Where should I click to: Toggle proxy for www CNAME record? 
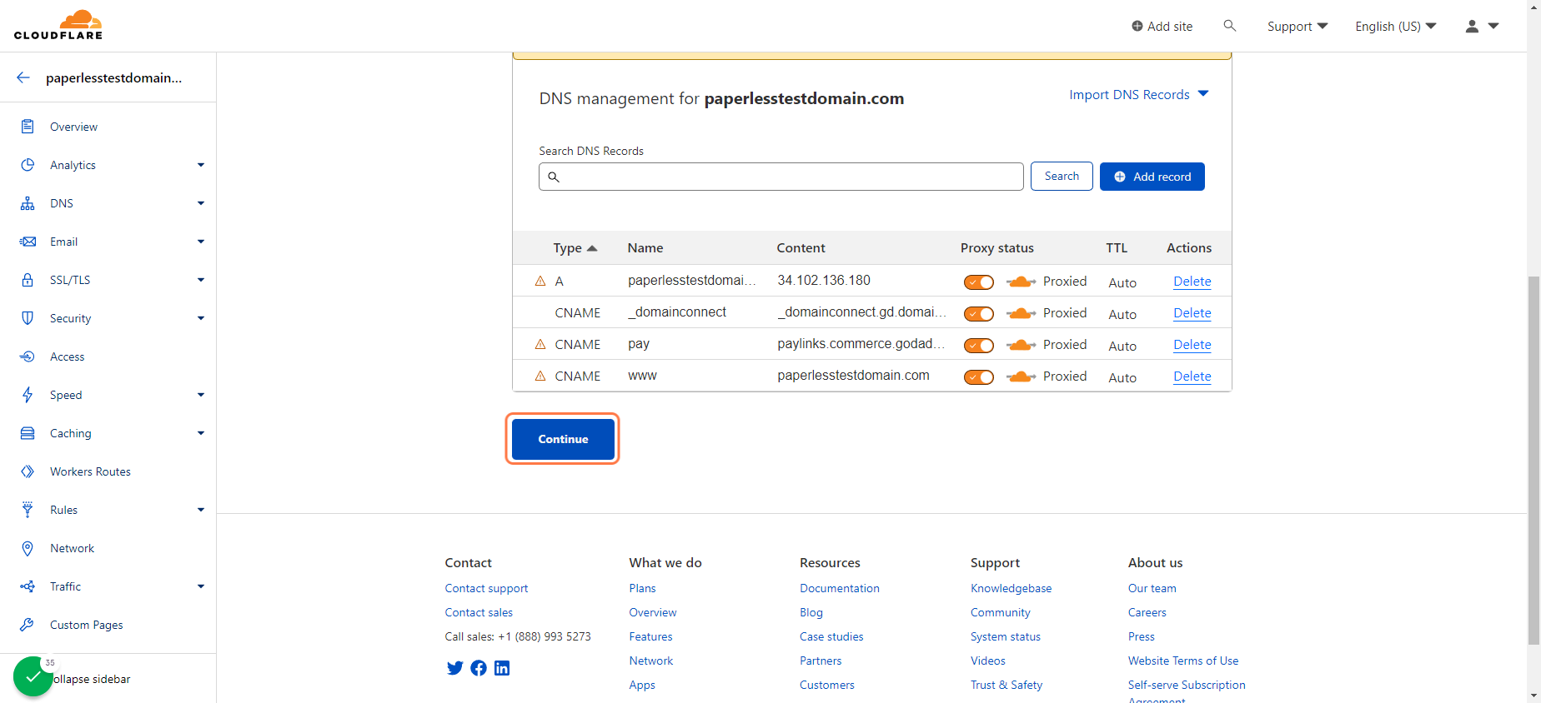click(979, 377)
